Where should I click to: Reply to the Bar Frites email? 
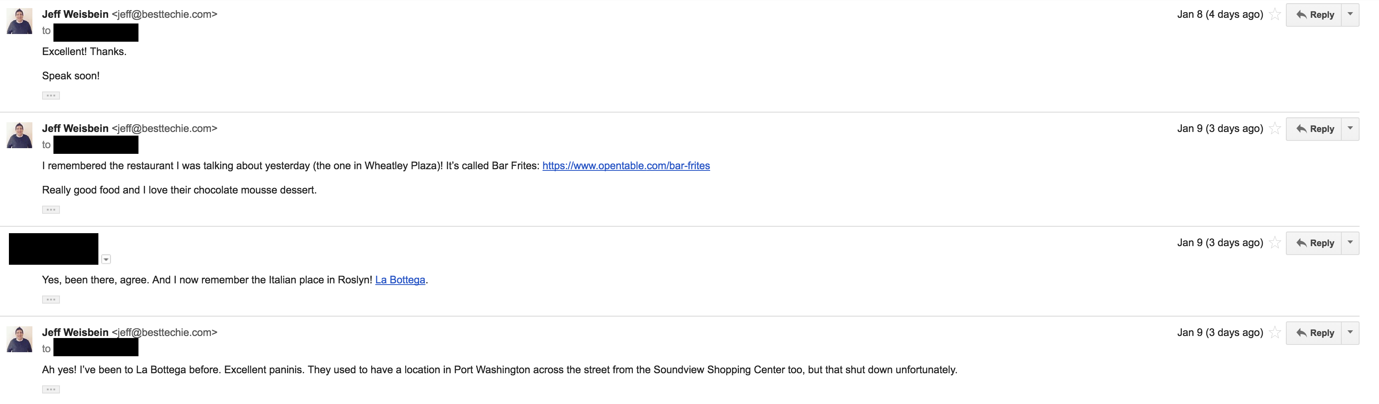tap(1314, 129)
